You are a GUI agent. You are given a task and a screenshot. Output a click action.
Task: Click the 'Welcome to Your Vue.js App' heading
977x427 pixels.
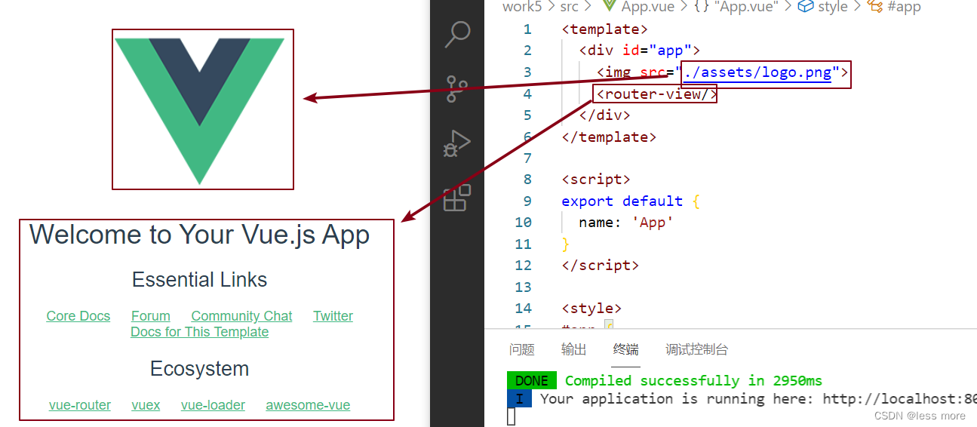pyautogui.click(x=199, y=235)
